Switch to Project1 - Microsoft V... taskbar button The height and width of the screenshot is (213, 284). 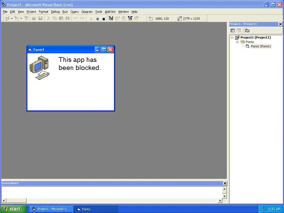pyautogui.click(x=51, y=209)
